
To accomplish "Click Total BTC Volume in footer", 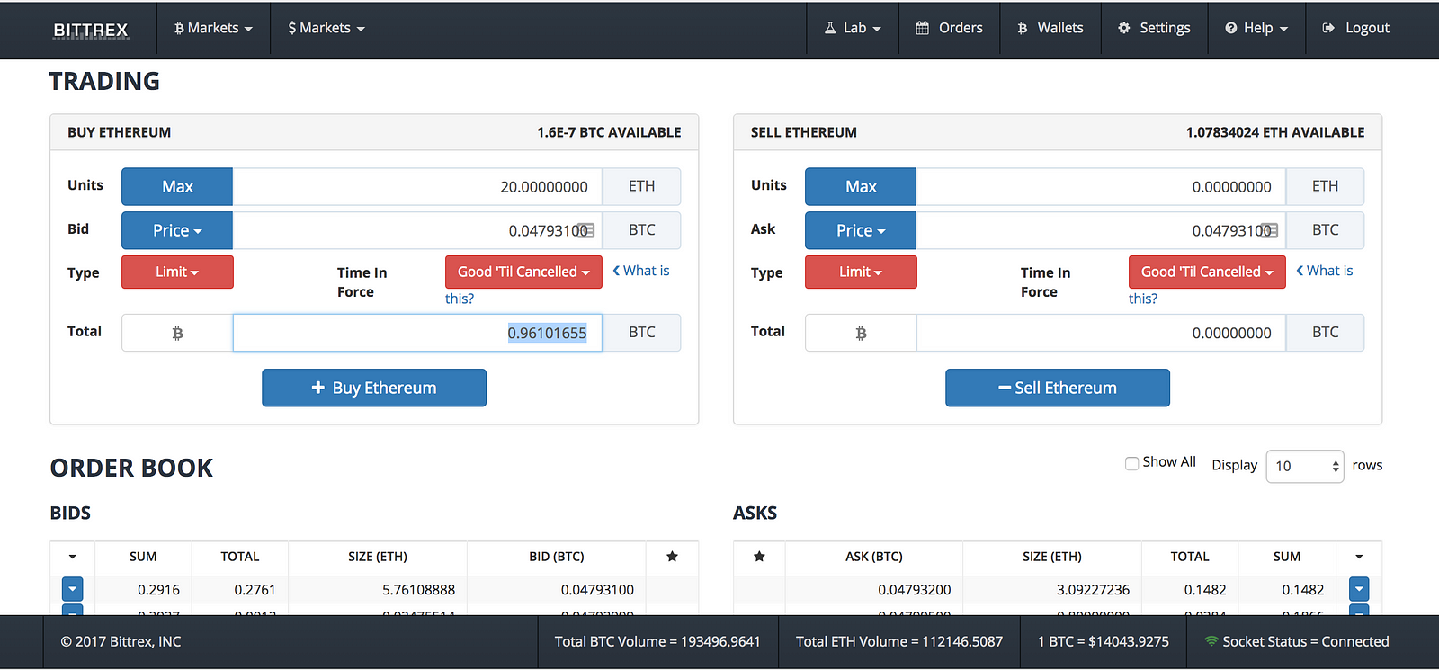I will coord(657,641).
